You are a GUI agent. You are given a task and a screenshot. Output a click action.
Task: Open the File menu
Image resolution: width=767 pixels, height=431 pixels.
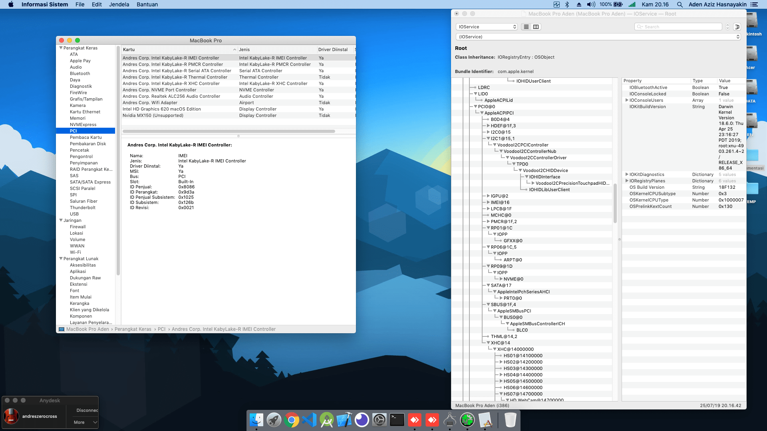(x=80, y=4)
